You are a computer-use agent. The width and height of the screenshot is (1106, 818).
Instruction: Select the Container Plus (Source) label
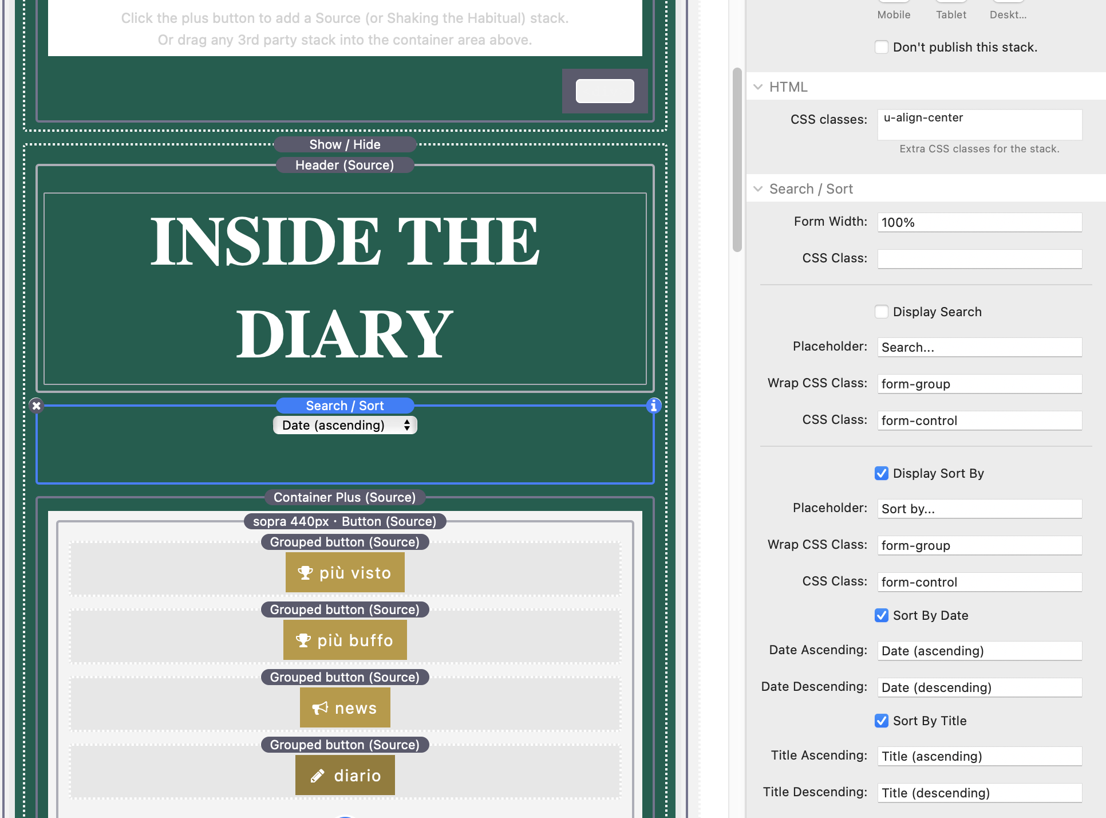[345, 497]
